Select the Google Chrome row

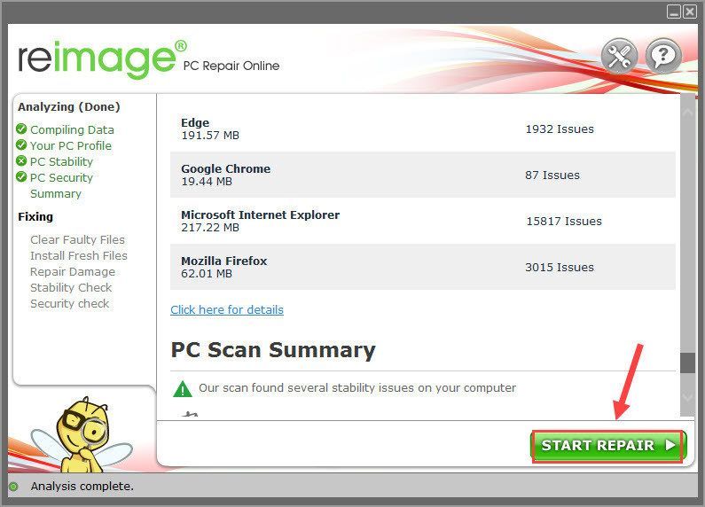[x=423, y=175]
